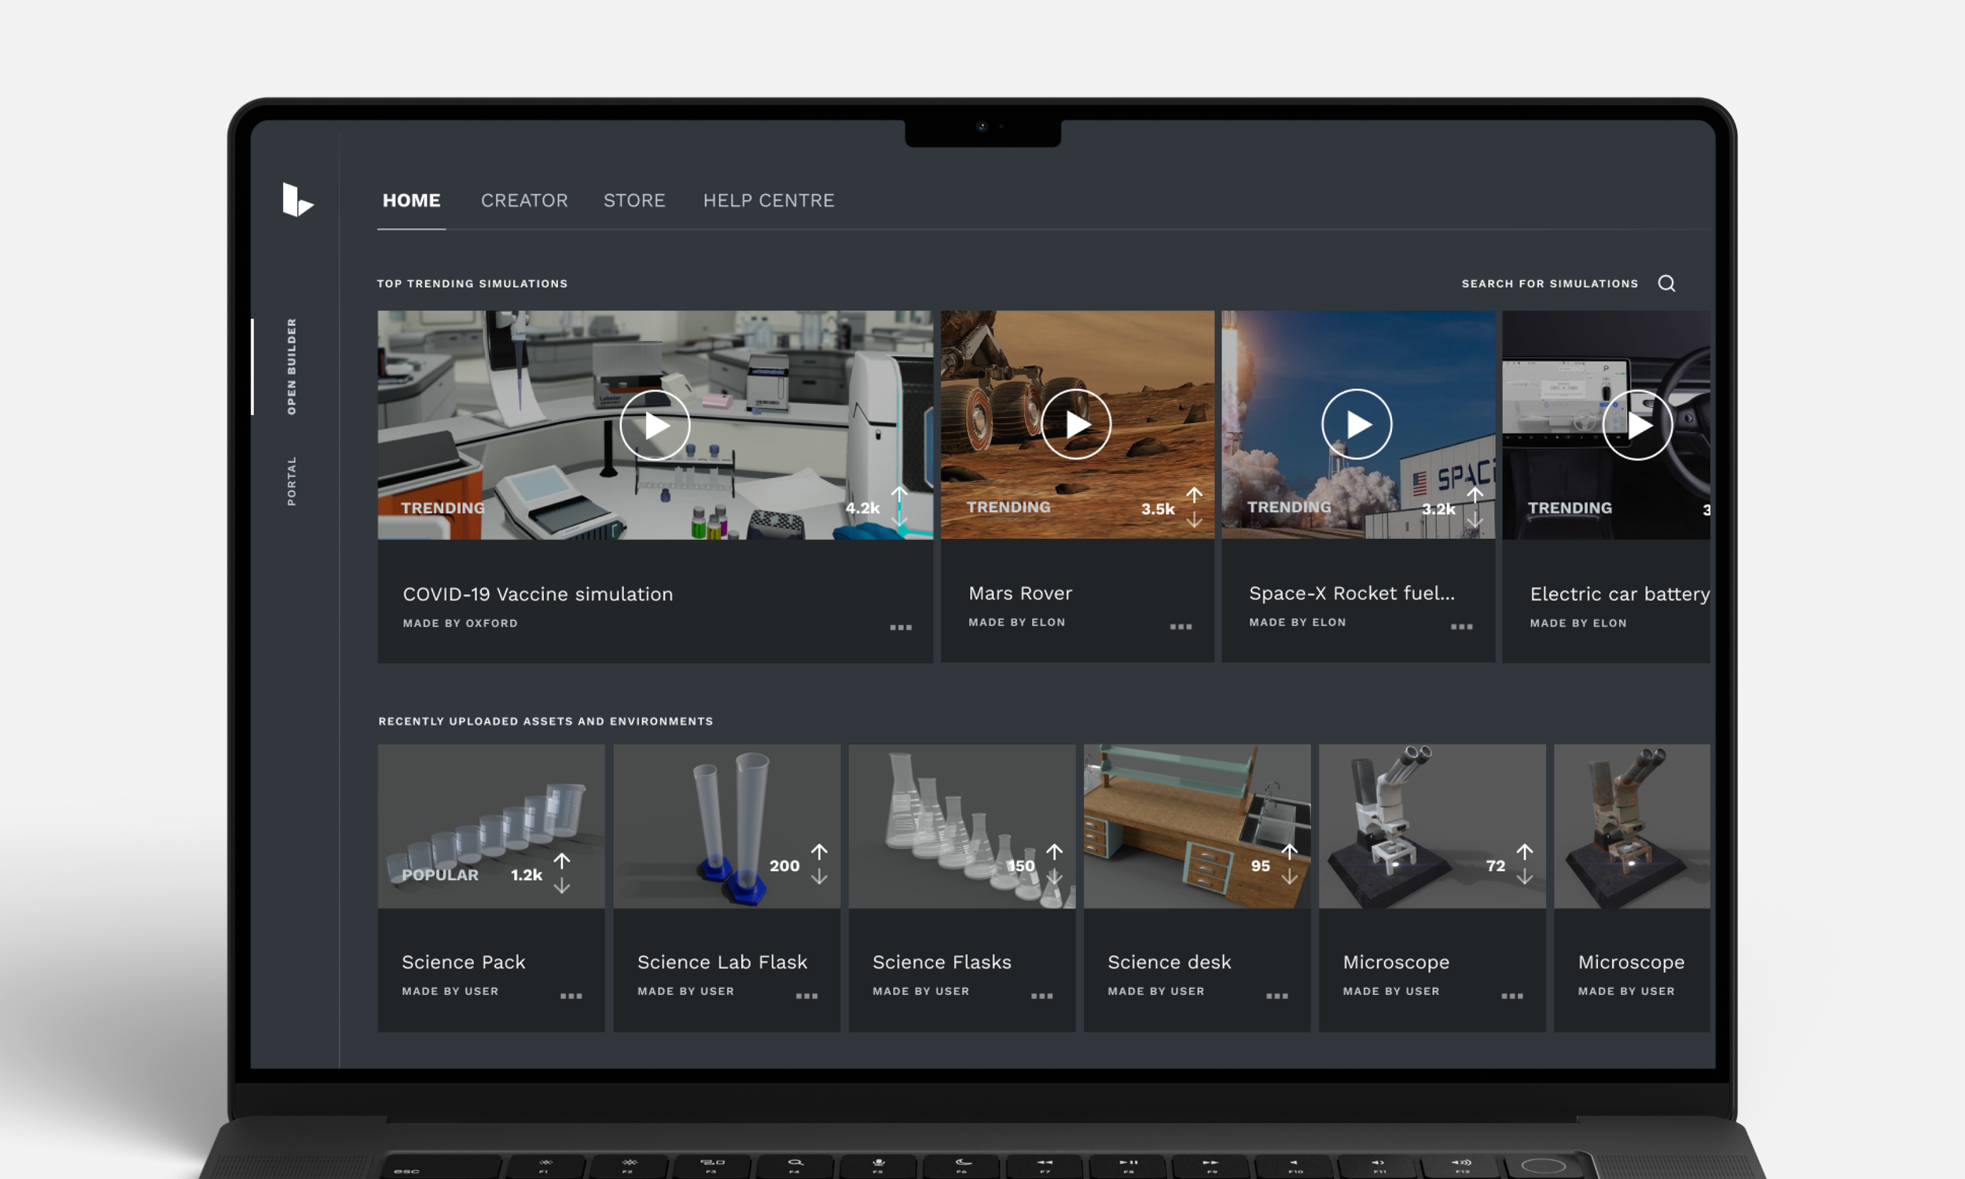This screenshot has width=1965, height=1179.
Task: Open more options for Mars Rover
Action: [x=1181, y=627]
